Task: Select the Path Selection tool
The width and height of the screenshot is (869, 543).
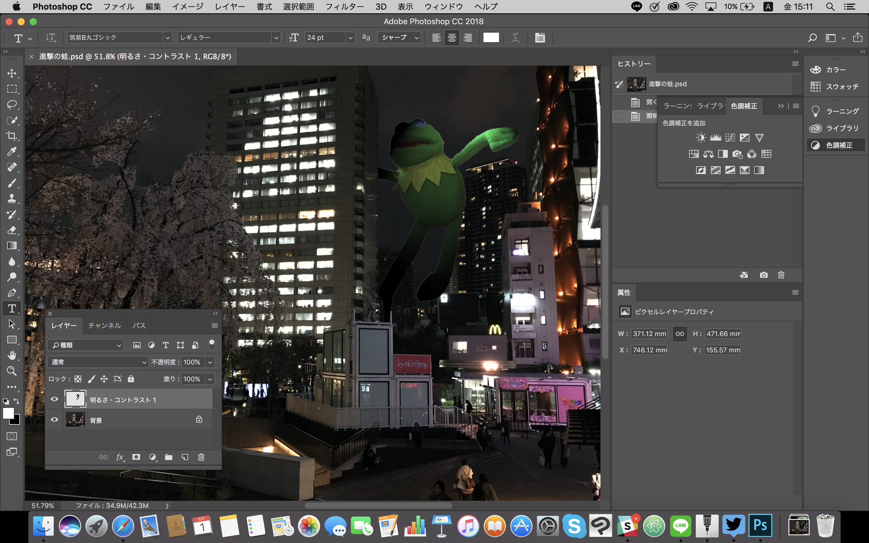Action: [12, 324]
